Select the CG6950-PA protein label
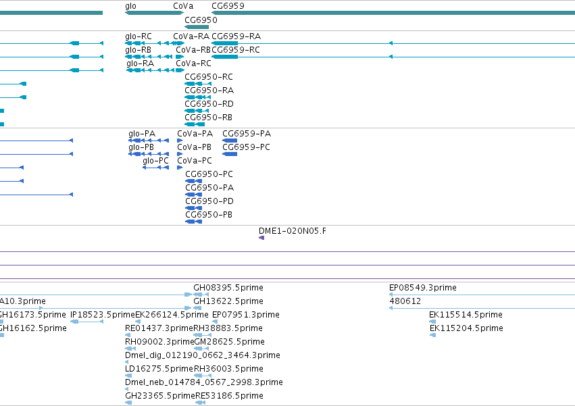 click(x=209, y=188)
